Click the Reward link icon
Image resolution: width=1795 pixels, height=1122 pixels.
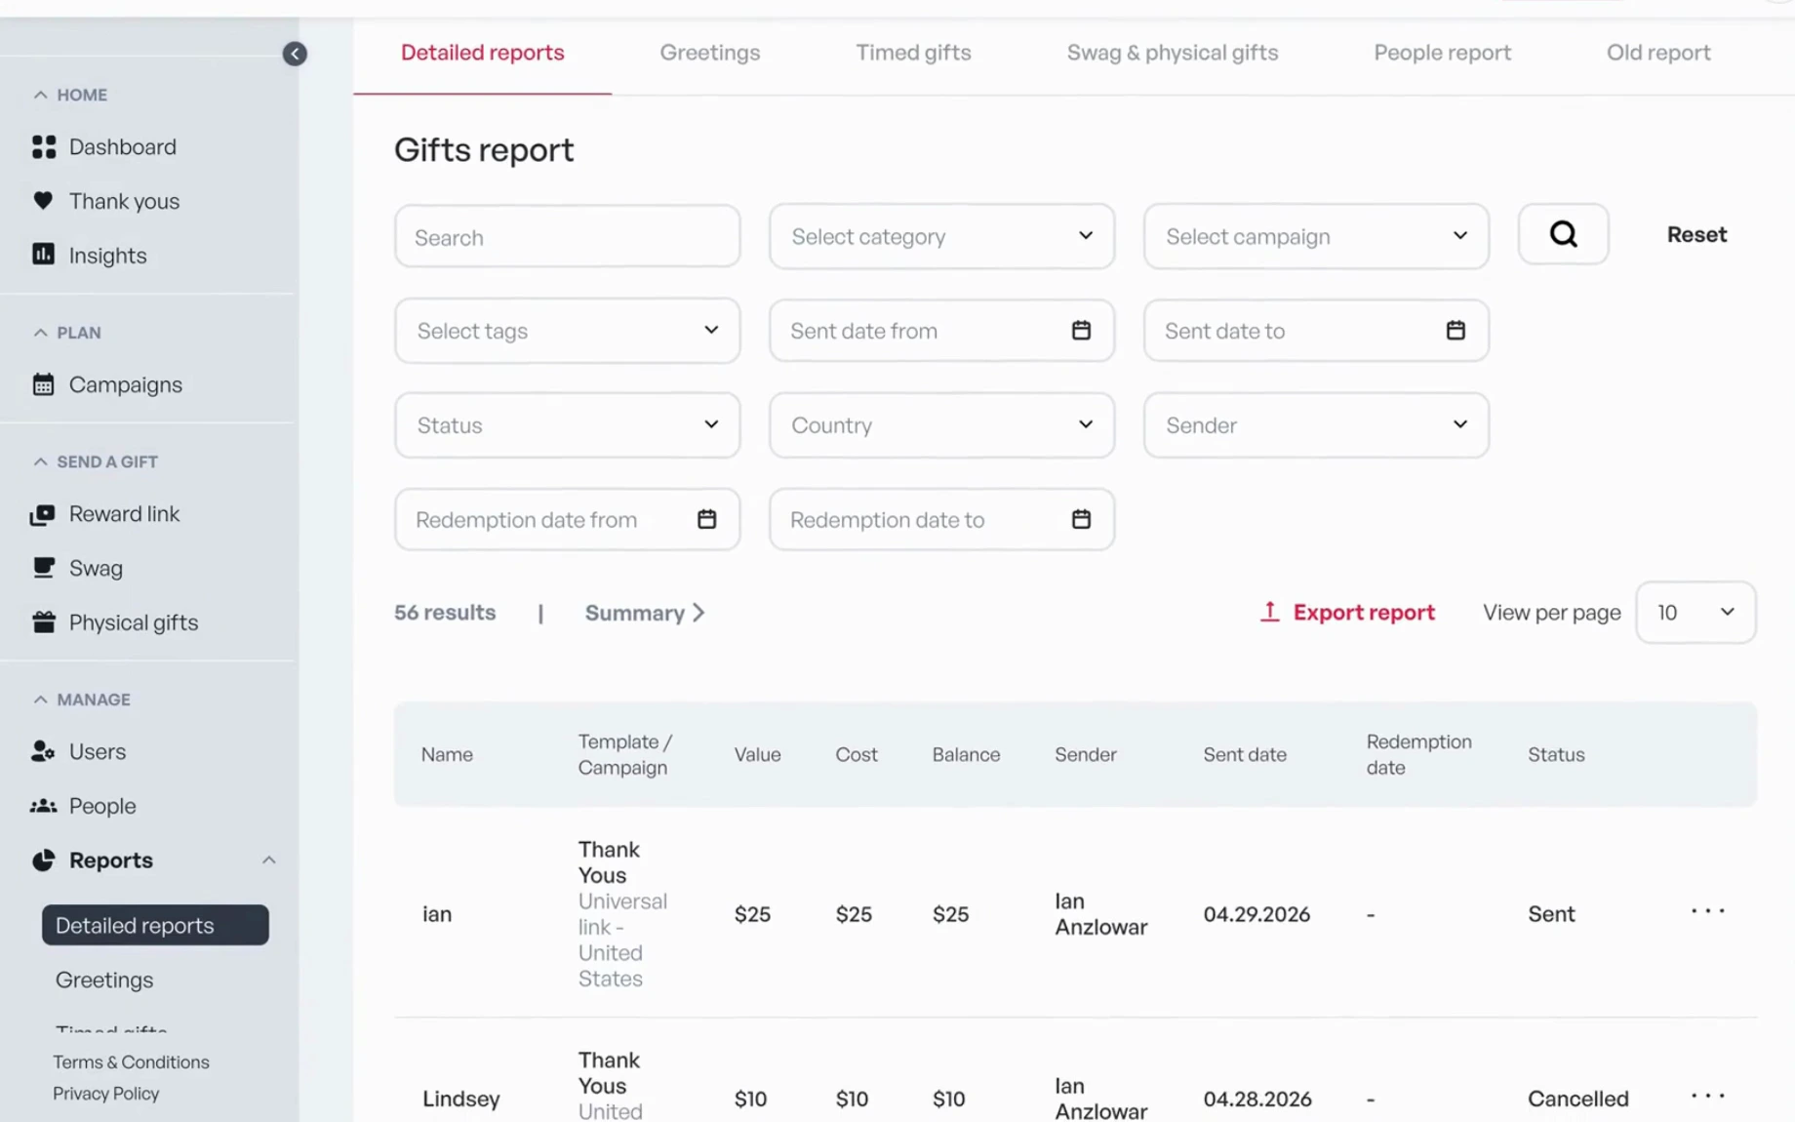43,514
